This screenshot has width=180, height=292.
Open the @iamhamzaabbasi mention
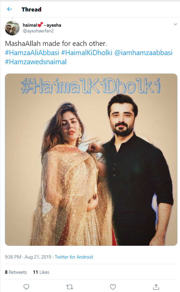click(x=143, y=53)
